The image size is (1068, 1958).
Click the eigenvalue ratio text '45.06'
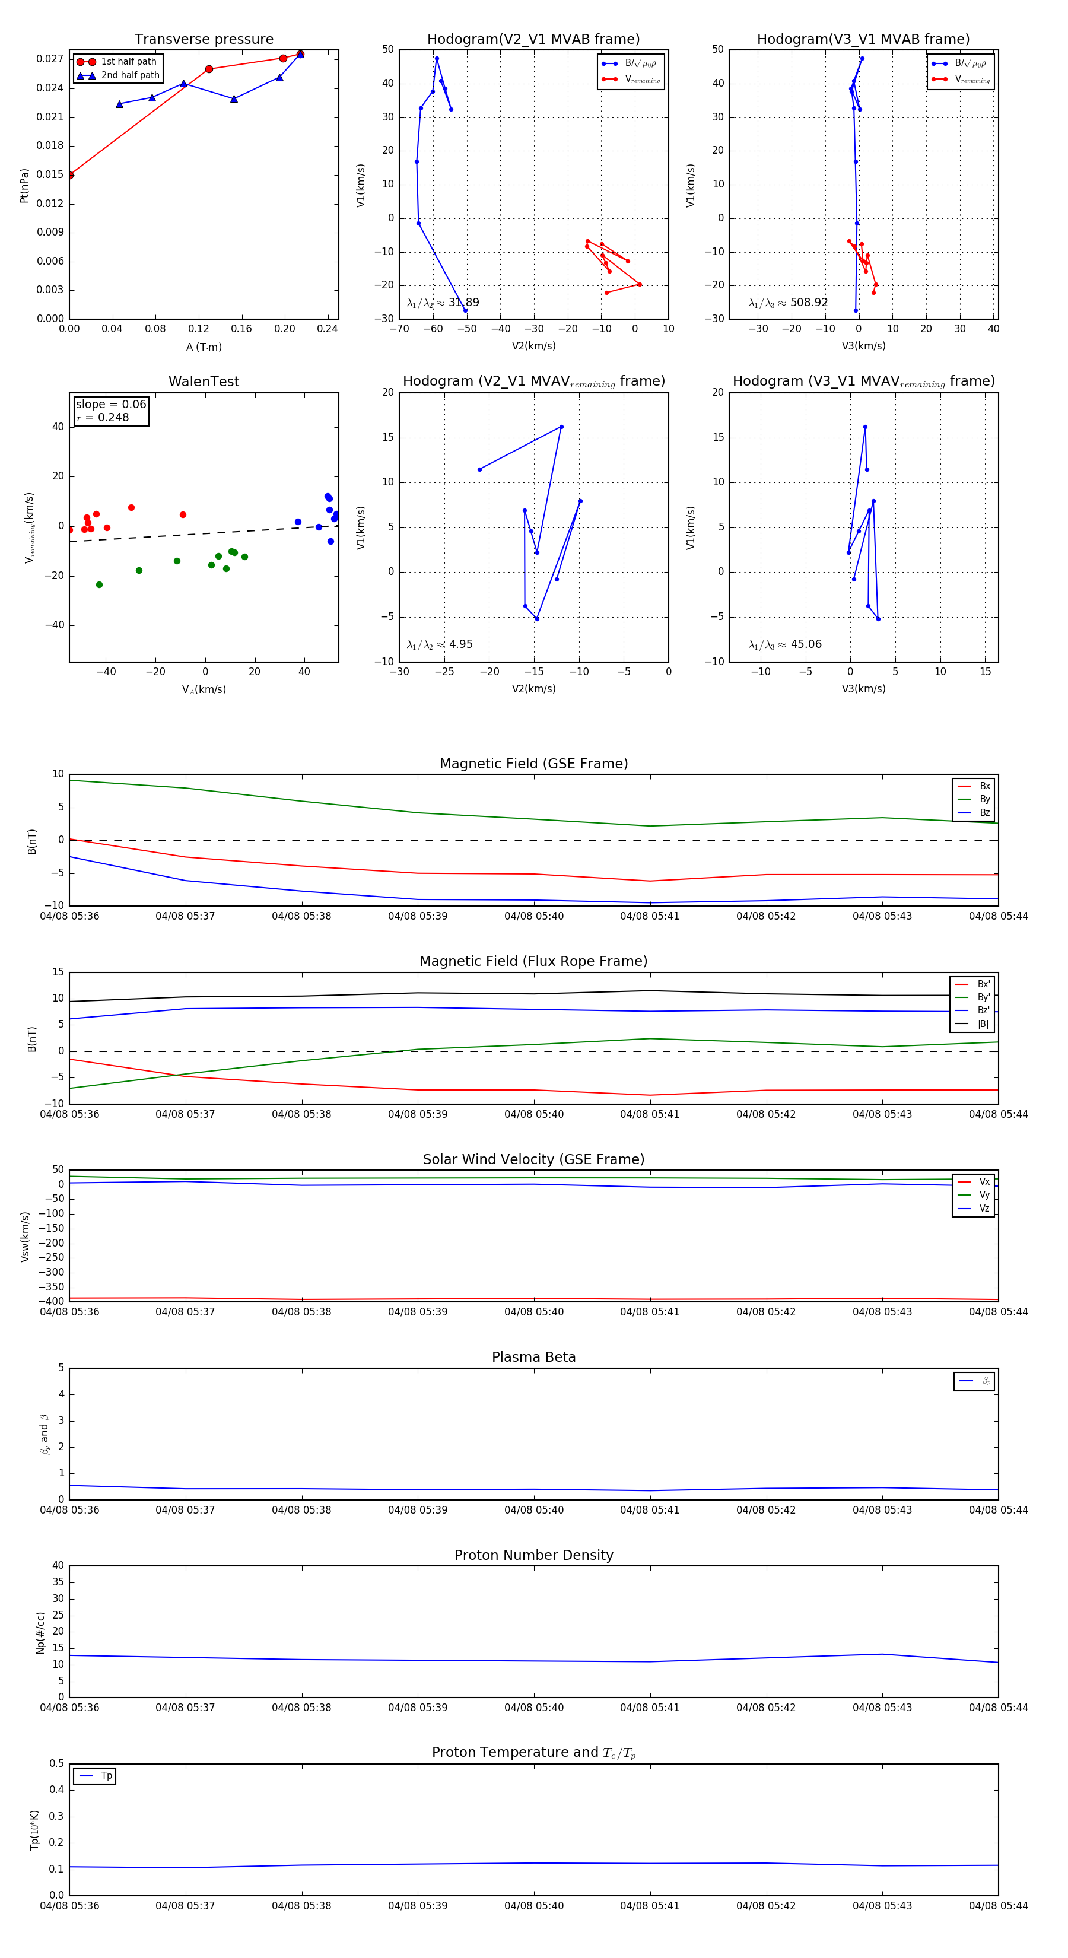tap(806, 644)
